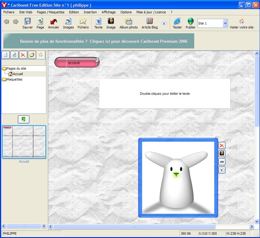Delete the image with red X
The height and width of the screenshot is (238, 260).
pos(222,146)
